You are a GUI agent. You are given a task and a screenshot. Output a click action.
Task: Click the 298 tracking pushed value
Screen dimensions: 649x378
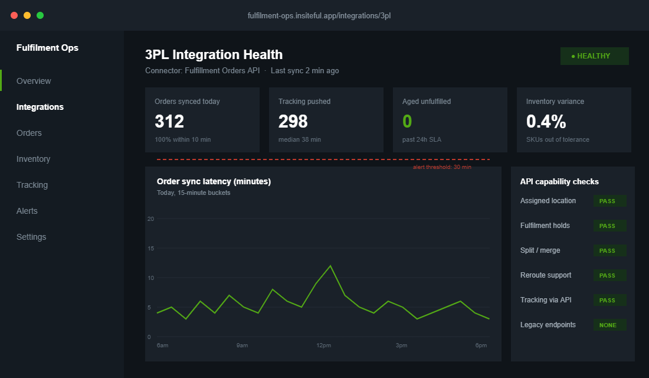293,122
